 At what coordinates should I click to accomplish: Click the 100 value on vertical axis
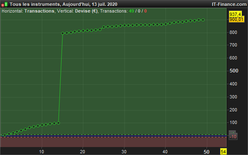click(233, 122)
